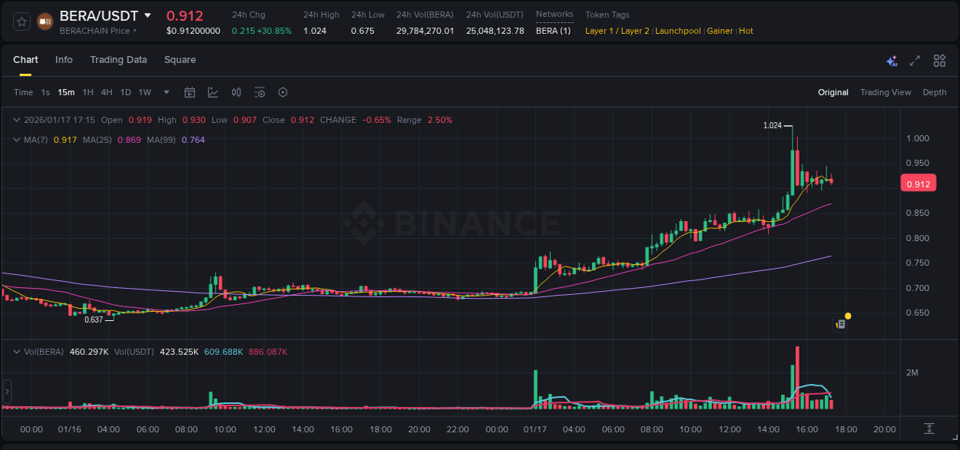Select the 15m timeframe option
Image resolution: width=960 pixels, height=450 pixels.
[66, 92]
